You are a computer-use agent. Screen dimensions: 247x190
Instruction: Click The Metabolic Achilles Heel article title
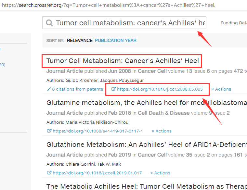pos(146,186)
